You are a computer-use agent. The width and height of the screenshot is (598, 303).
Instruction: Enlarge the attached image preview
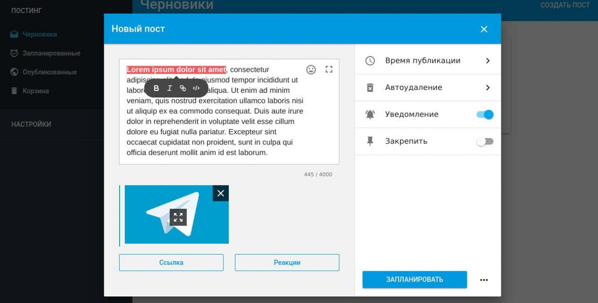(x=178, y=217)
